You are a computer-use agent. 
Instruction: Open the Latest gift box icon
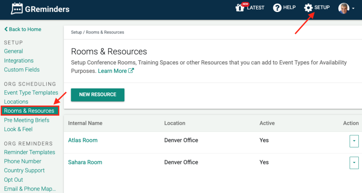tap(240, 8)
